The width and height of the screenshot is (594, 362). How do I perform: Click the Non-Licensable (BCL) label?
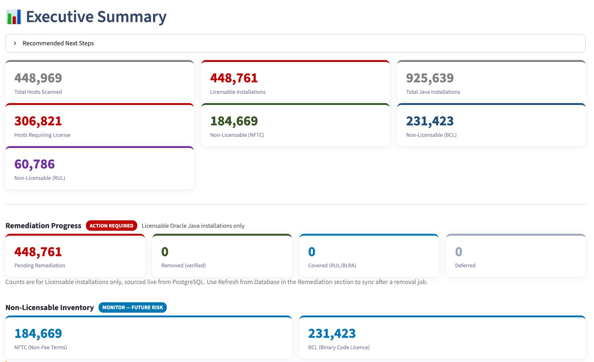(x=431, y=135)
